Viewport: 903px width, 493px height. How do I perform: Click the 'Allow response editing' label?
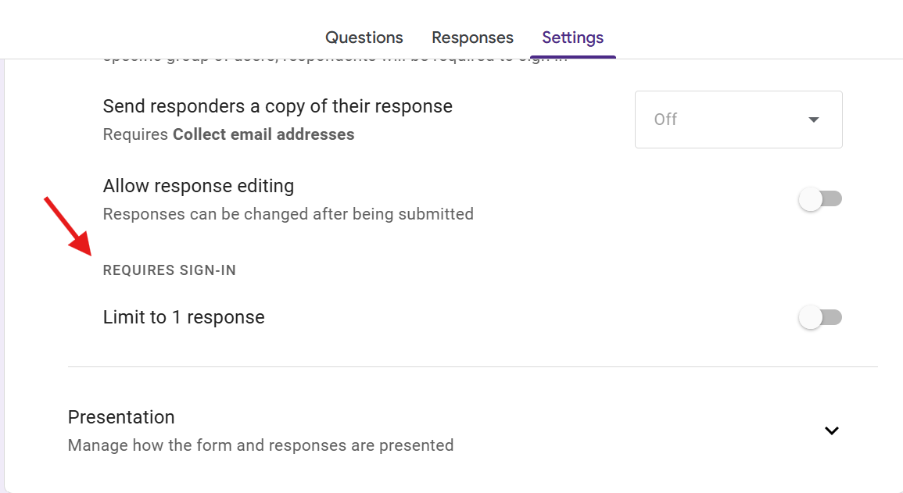[198, 186]
